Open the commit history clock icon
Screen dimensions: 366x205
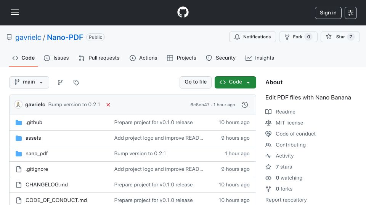pos(245,105)
